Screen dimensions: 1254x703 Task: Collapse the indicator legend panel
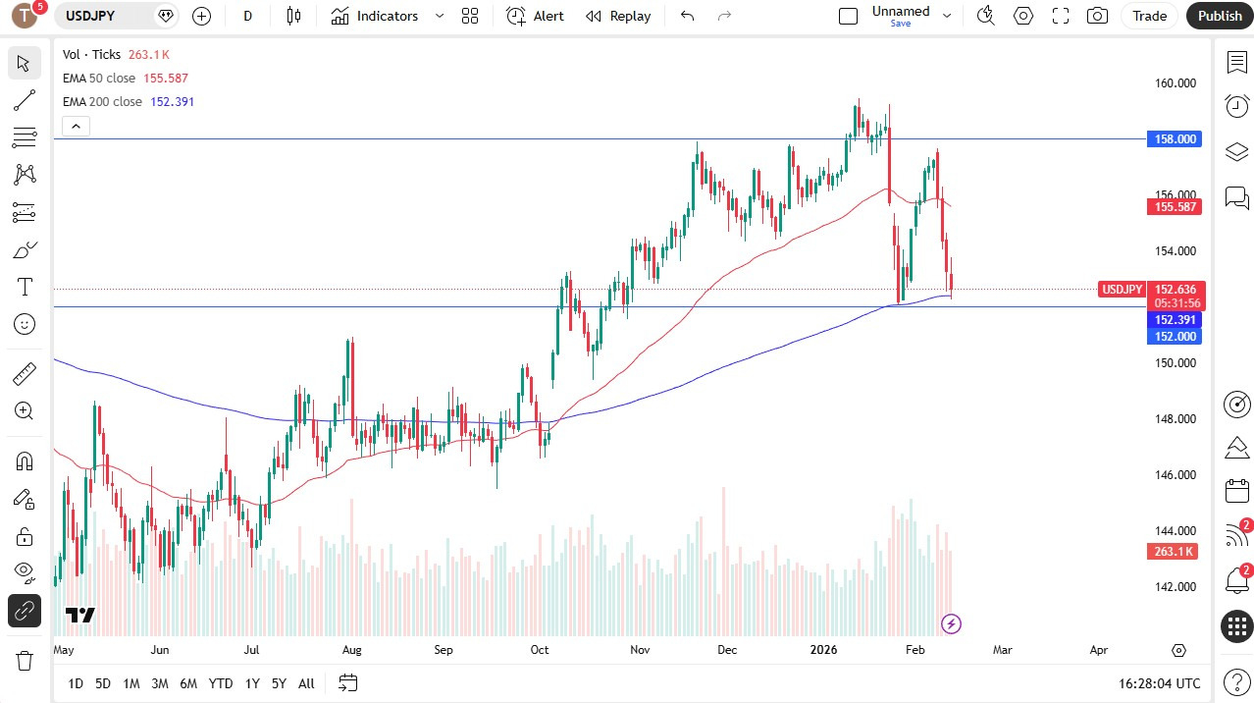76,126
